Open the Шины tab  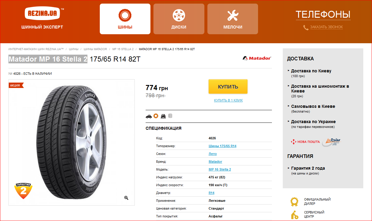click(x=125, y=19)
